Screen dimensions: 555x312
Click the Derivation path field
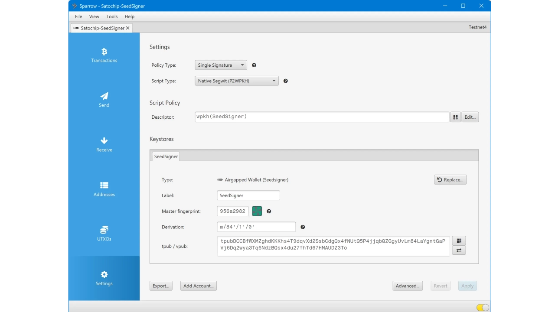pos(256,227)
